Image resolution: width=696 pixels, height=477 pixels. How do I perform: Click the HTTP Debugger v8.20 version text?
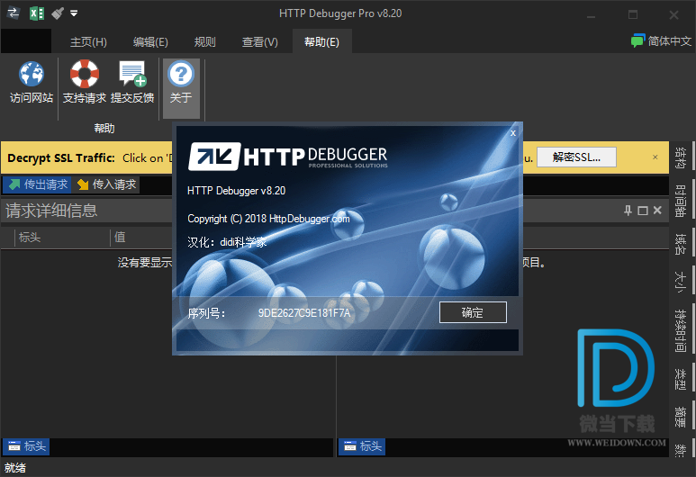pyautogui.click(x=237, y=191)
